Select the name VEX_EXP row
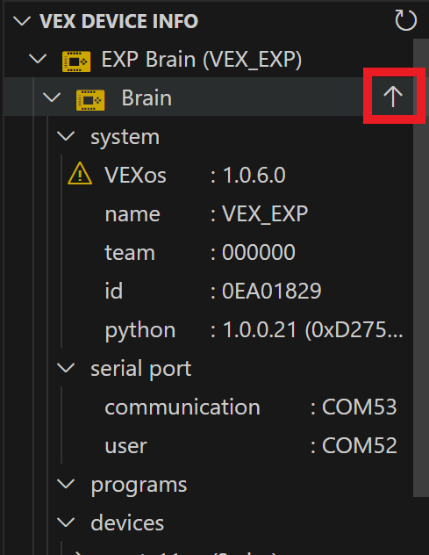The image size is (429, 555). tap(209, 213)
